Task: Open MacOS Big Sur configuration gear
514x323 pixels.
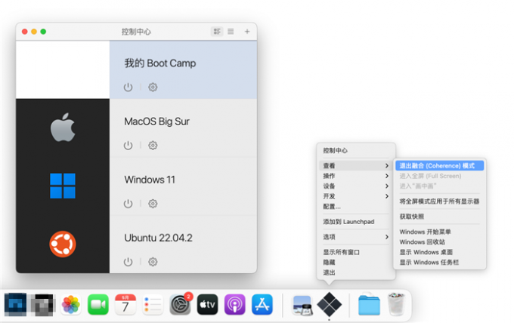Action: coord(153,146)
